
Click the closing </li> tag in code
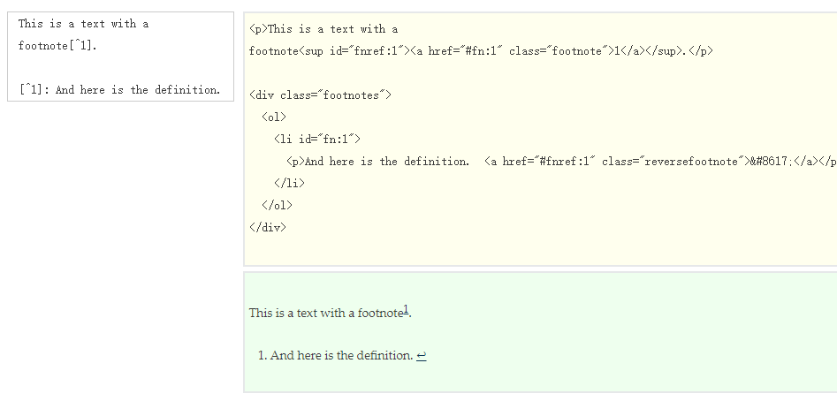[289, 184]
